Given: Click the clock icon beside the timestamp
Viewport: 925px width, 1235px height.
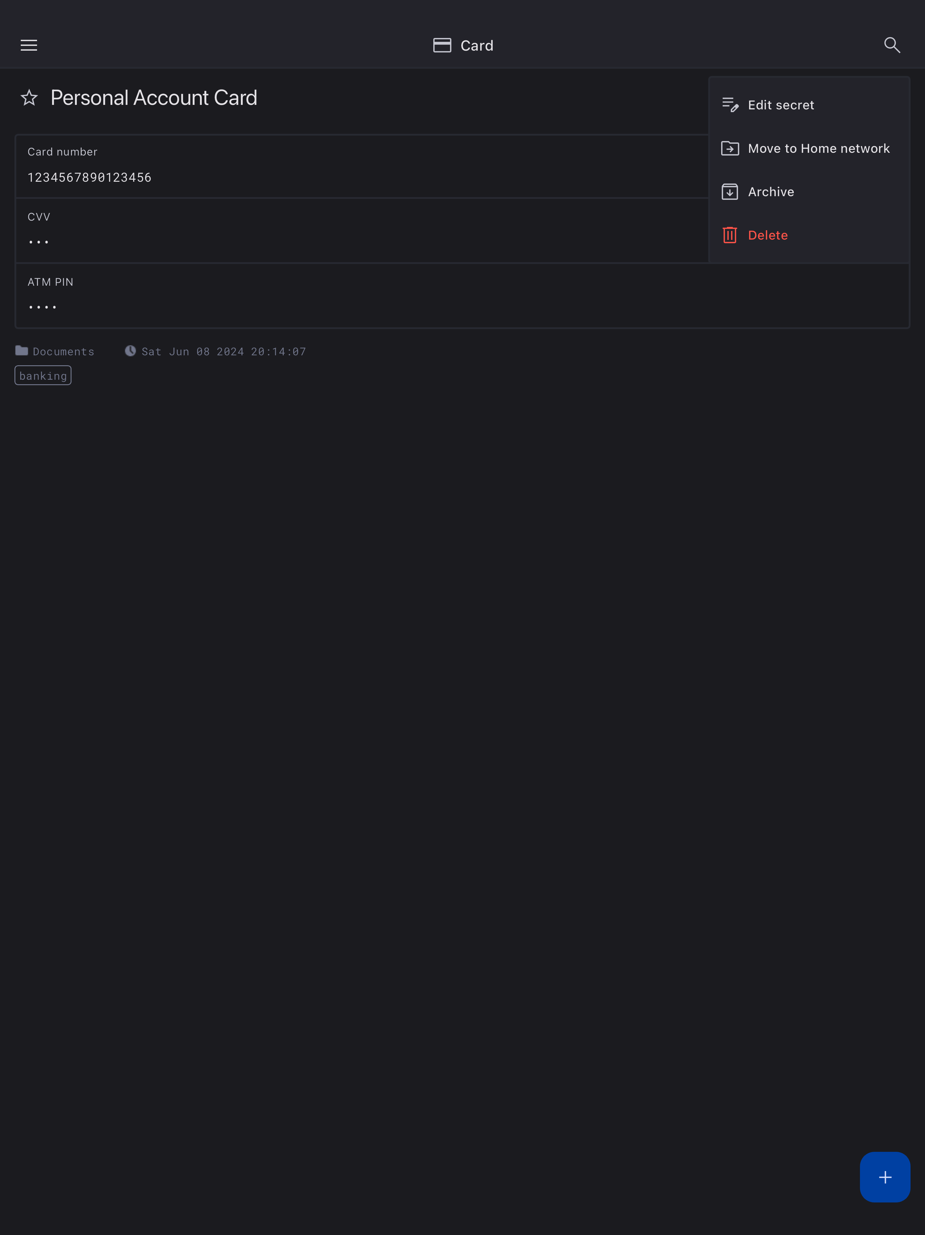Looking at the screenshot, I should [130, 351].
